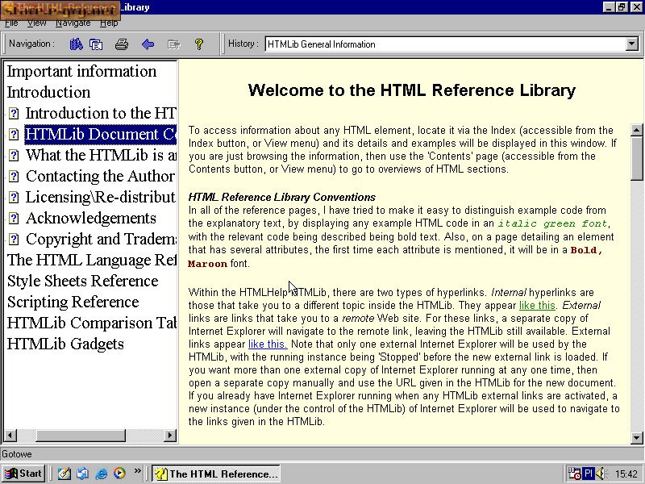Click the Navigation toolbar grip handle
Image resolution: width=645 pixels, height=484 pixels.
click(4, 44)
